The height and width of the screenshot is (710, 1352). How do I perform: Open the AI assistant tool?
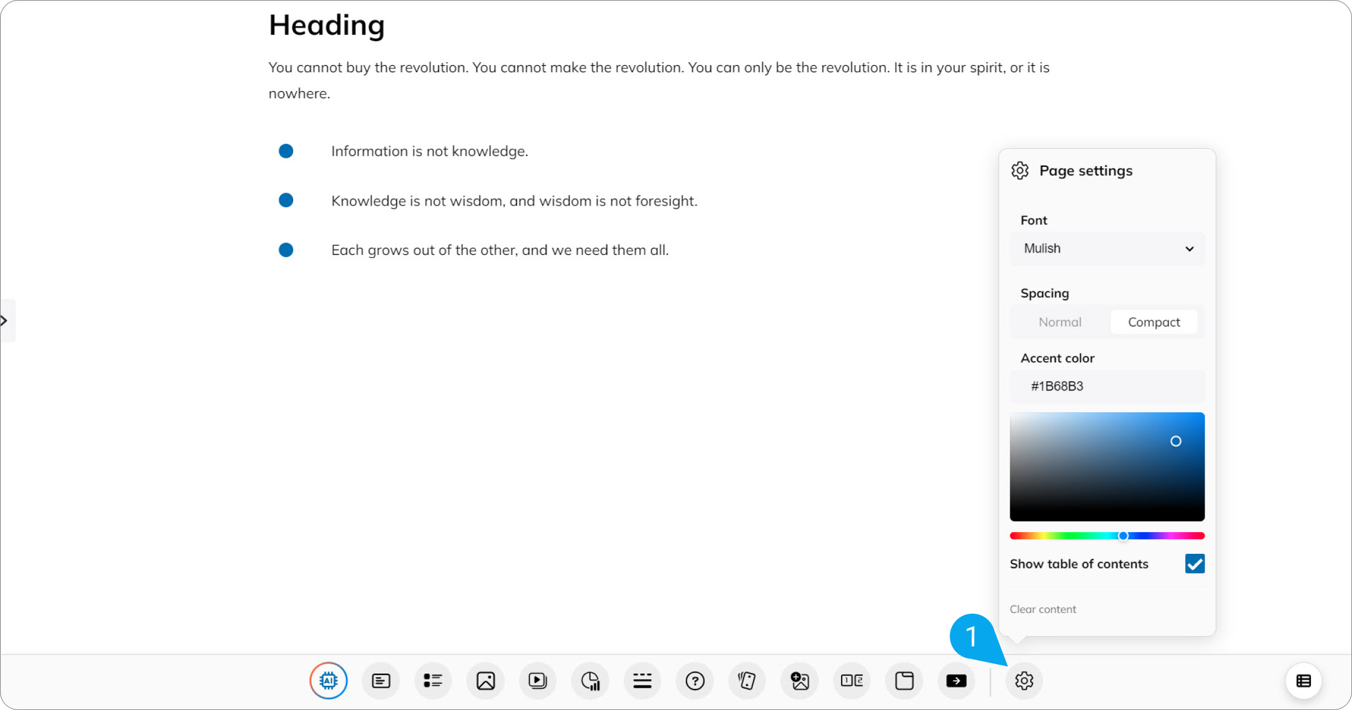coord(328,681)
